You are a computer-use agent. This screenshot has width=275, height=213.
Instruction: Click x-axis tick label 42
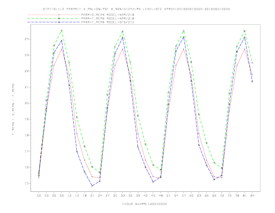point(145,196)
